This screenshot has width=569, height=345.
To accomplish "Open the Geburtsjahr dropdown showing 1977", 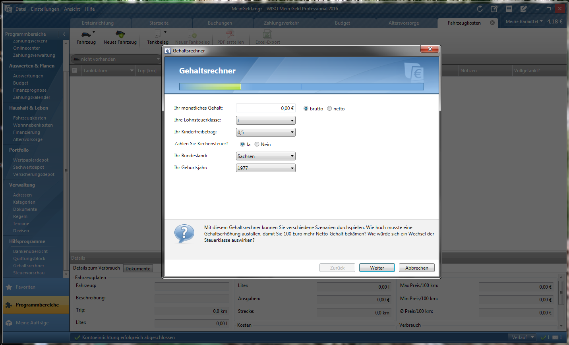I will 265,168.
